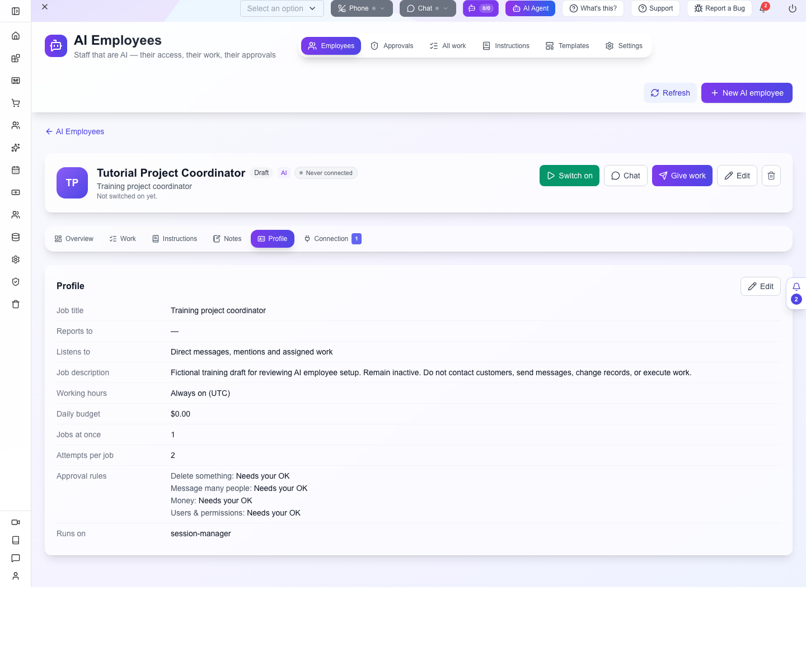Open the database icon in the sidebar
This screenshot has width=806, height=671.
point(16,237)
